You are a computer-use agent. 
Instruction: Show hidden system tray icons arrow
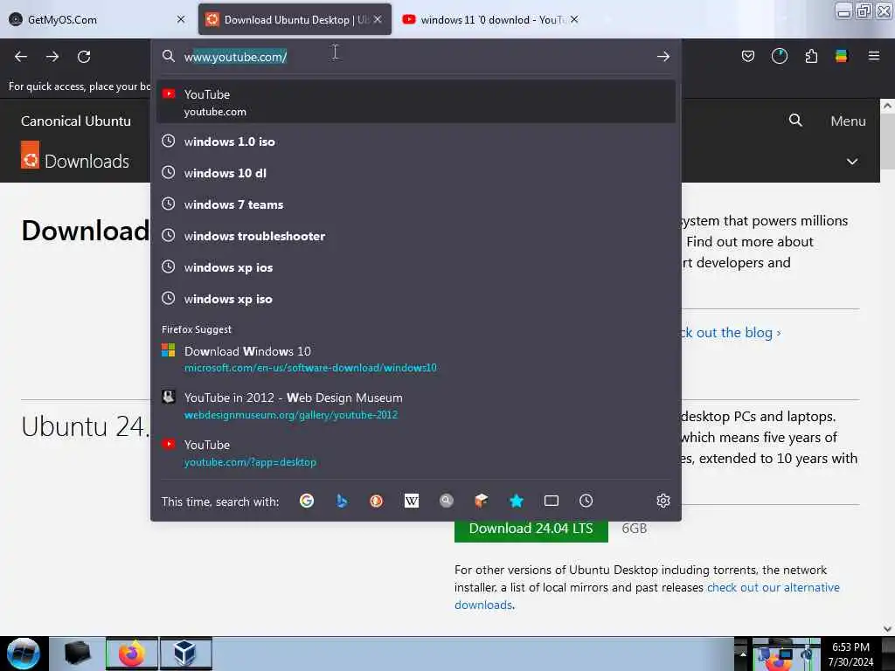tap(743, 654)
